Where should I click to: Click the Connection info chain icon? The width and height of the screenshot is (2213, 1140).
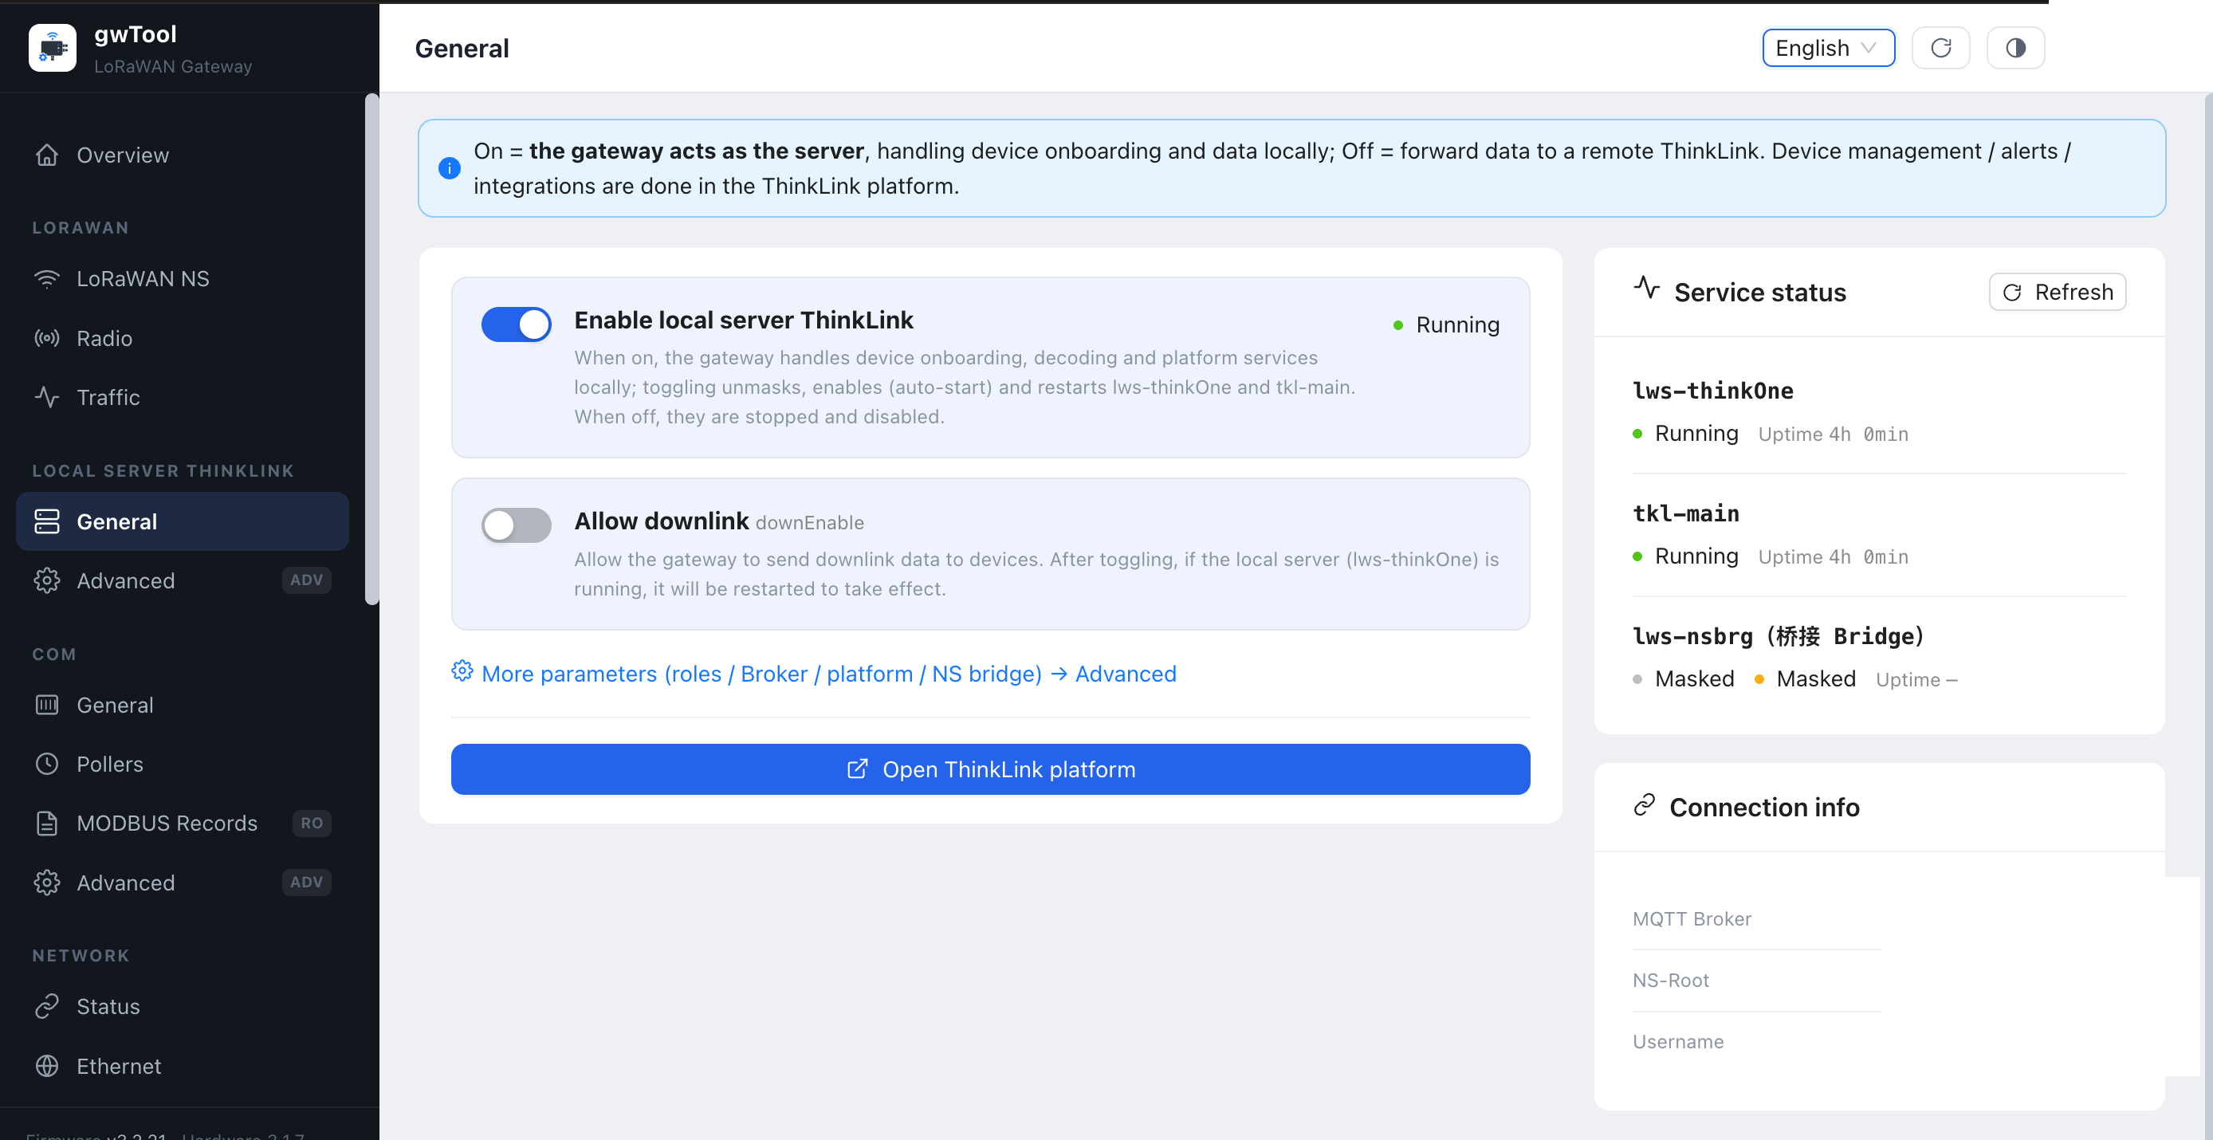1645,806
